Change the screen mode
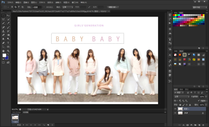209x127 pixels. click(8, 62)
